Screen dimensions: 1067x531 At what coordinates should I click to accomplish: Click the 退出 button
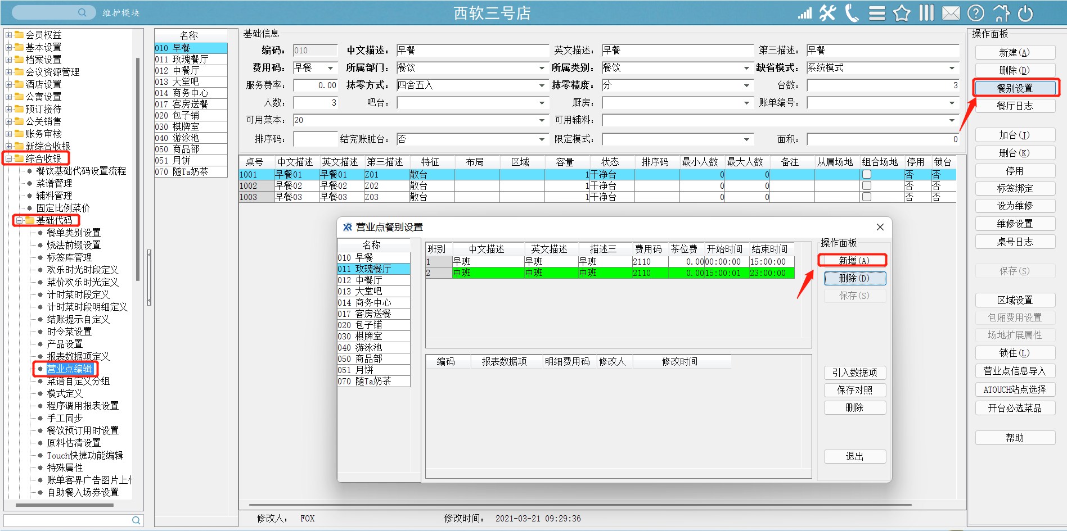point(854,456)
